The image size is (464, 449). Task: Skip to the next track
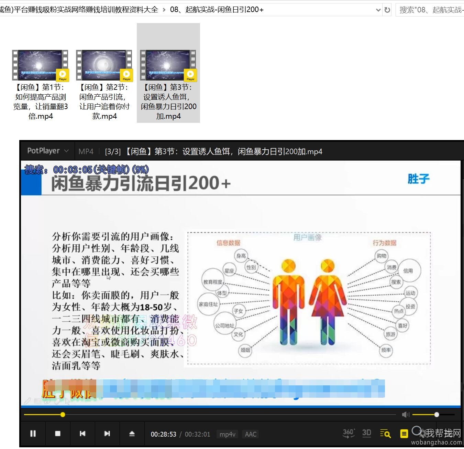point(107,434)
